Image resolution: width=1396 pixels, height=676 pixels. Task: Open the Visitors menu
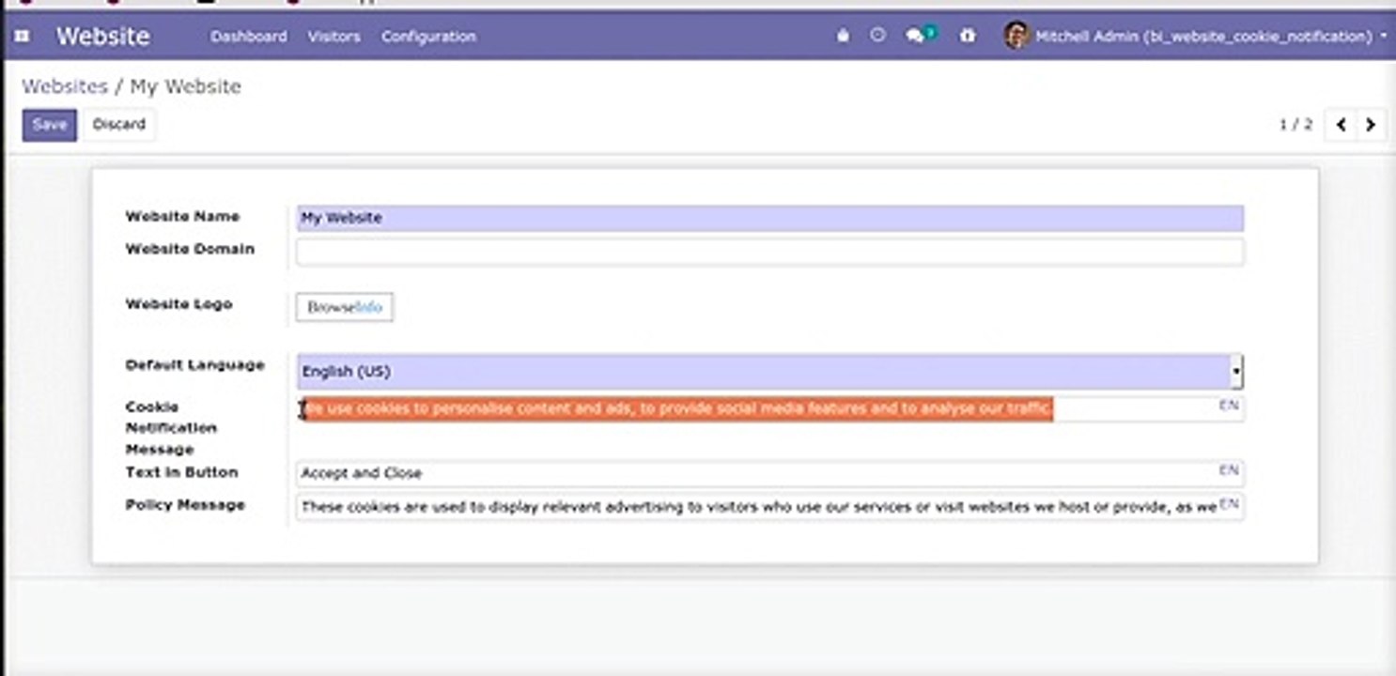(333, 37)
